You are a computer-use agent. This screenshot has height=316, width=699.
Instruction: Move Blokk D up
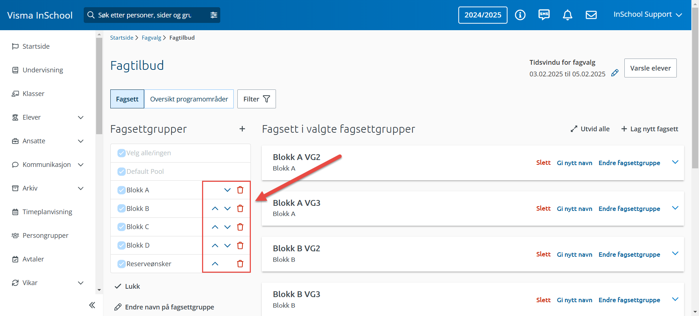[215, 245]
